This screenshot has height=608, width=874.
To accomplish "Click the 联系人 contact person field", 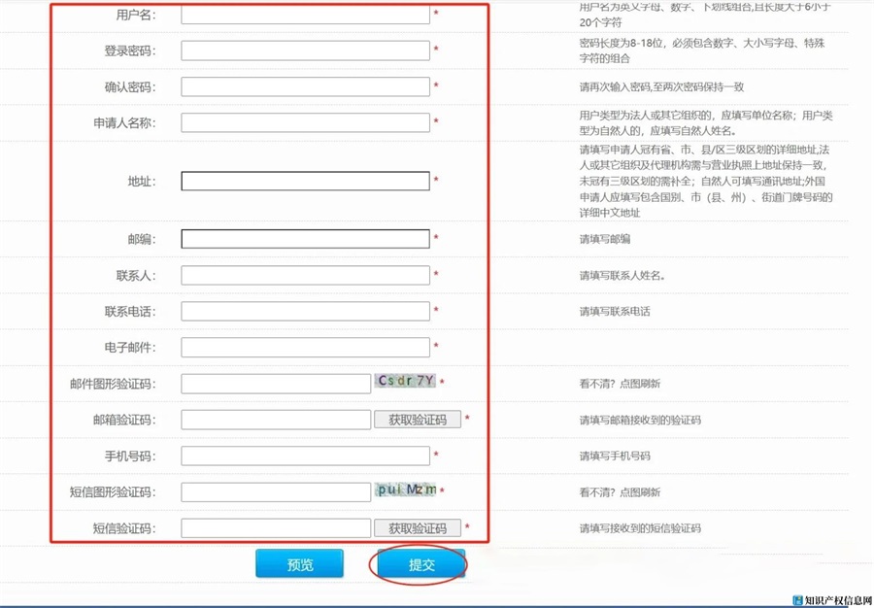I will pyautogui.click(x=305, y=276).
